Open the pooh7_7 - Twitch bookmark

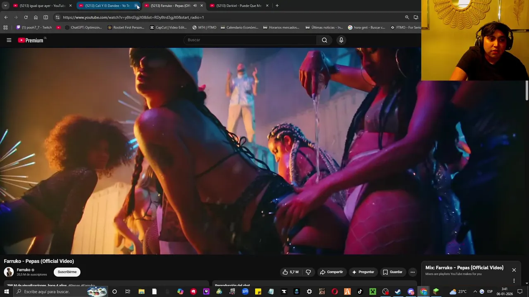click(x=34, y=28)
